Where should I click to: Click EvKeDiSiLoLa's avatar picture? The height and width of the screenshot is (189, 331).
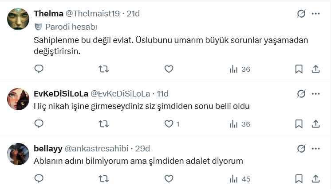click(18, 99)
